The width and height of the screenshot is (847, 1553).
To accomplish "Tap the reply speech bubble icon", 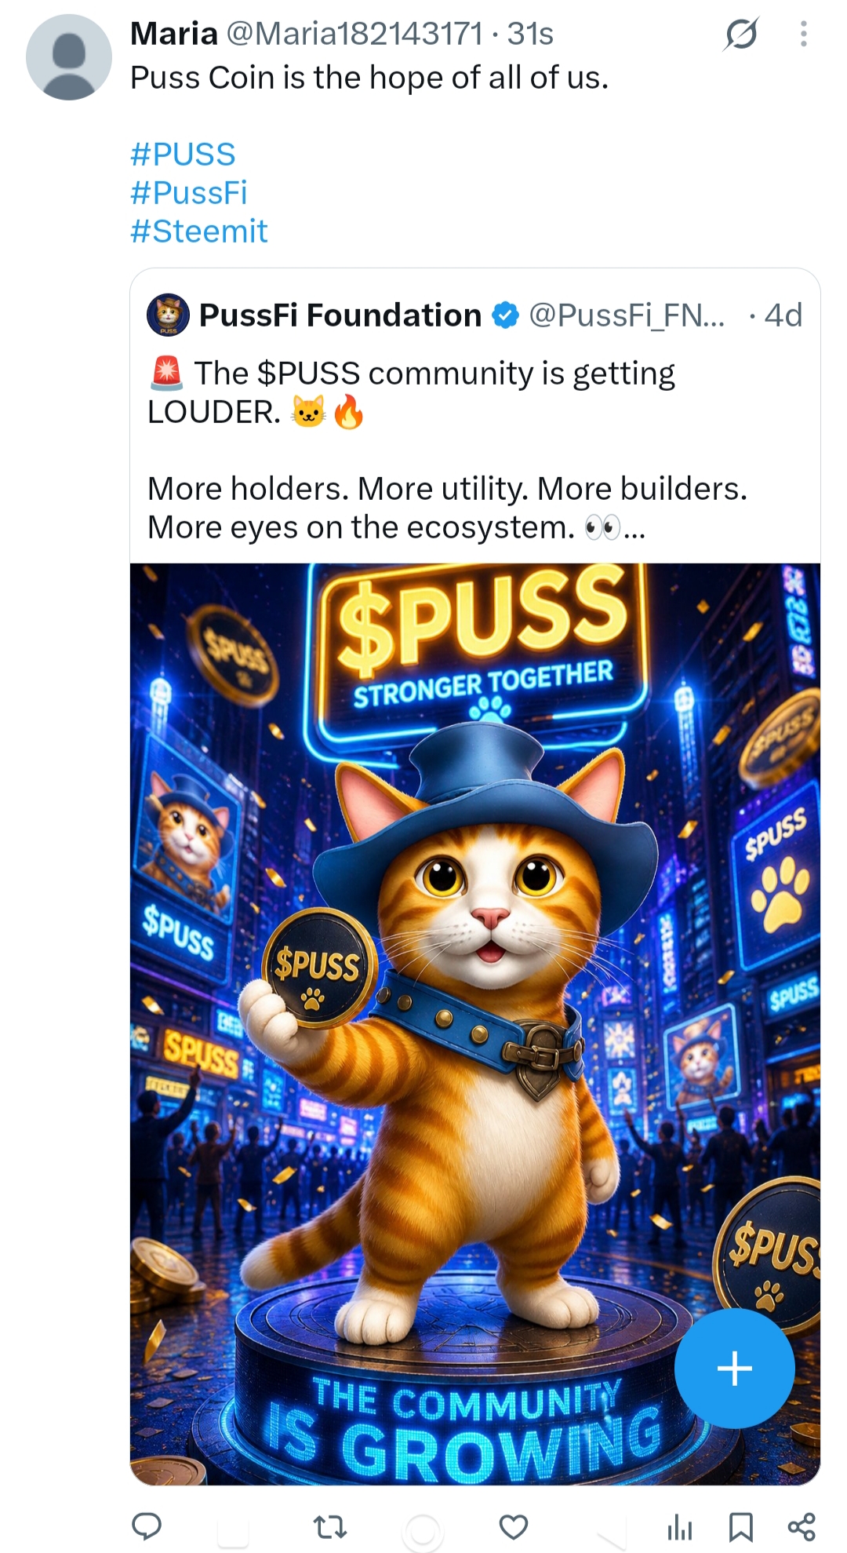I will coord(146,1526).
